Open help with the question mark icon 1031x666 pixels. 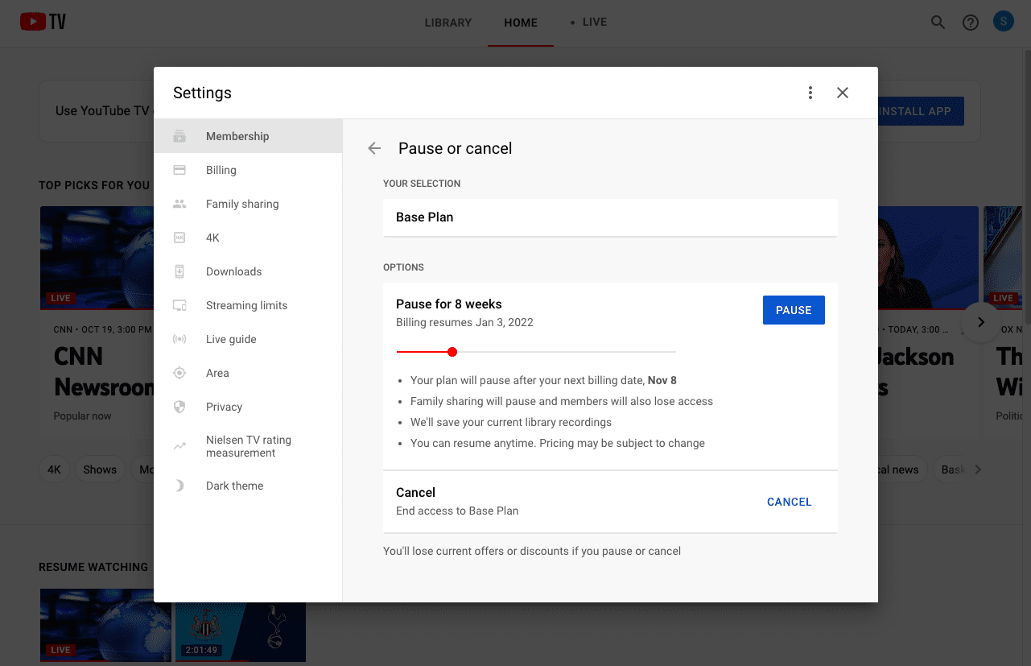coord(971,23)
